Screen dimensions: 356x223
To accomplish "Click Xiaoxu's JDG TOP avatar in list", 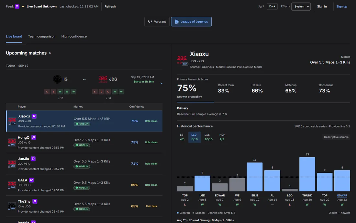I will pyautogui.click(x=12, y=121).
